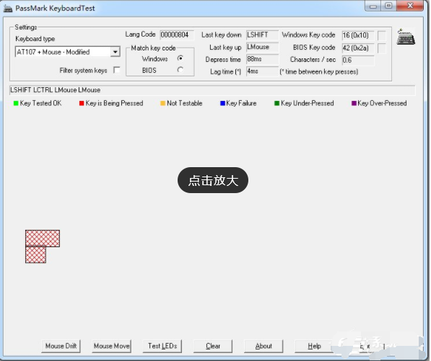
Task: Click the orange Not Testable swatch
Action: 162,103
